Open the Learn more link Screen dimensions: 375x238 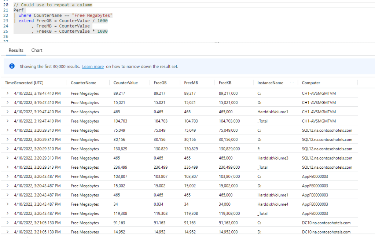pos(93,67)
